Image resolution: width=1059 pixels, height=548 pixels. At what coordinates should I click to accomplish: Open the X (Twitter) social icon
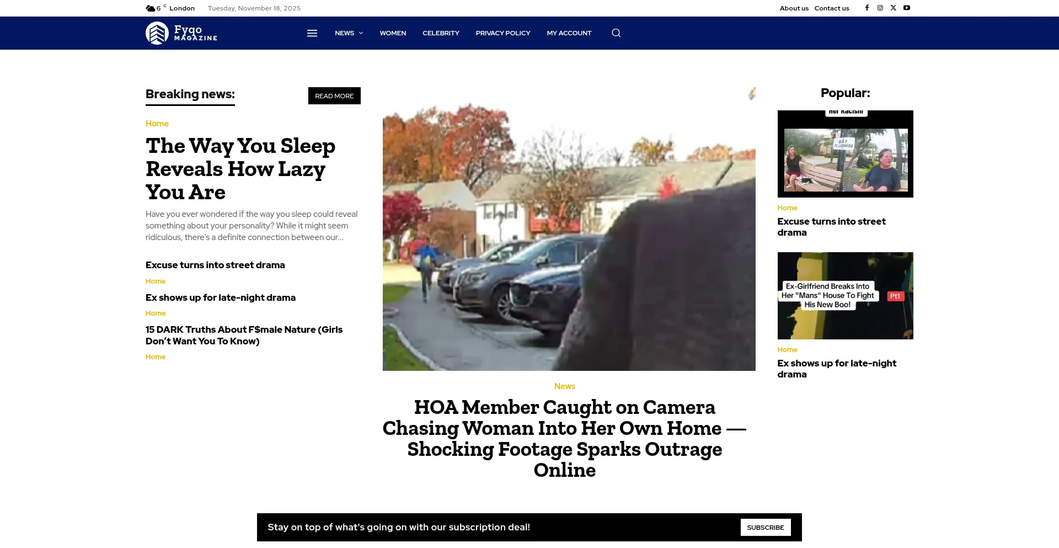[x=894, y=8]
